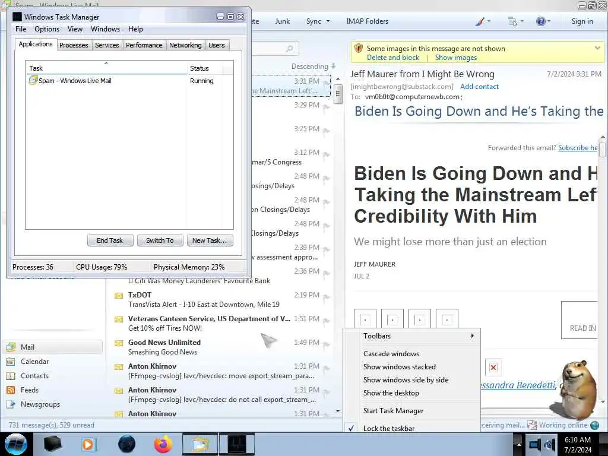Open Mail in the navigation pane
Viewport: 608px width, 456px height.
53,347
